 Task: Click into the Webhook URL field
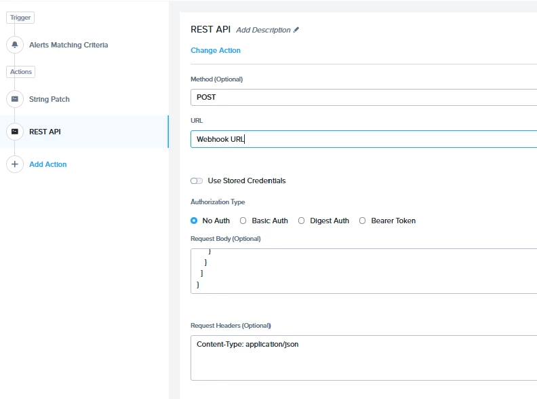point(363,139)
